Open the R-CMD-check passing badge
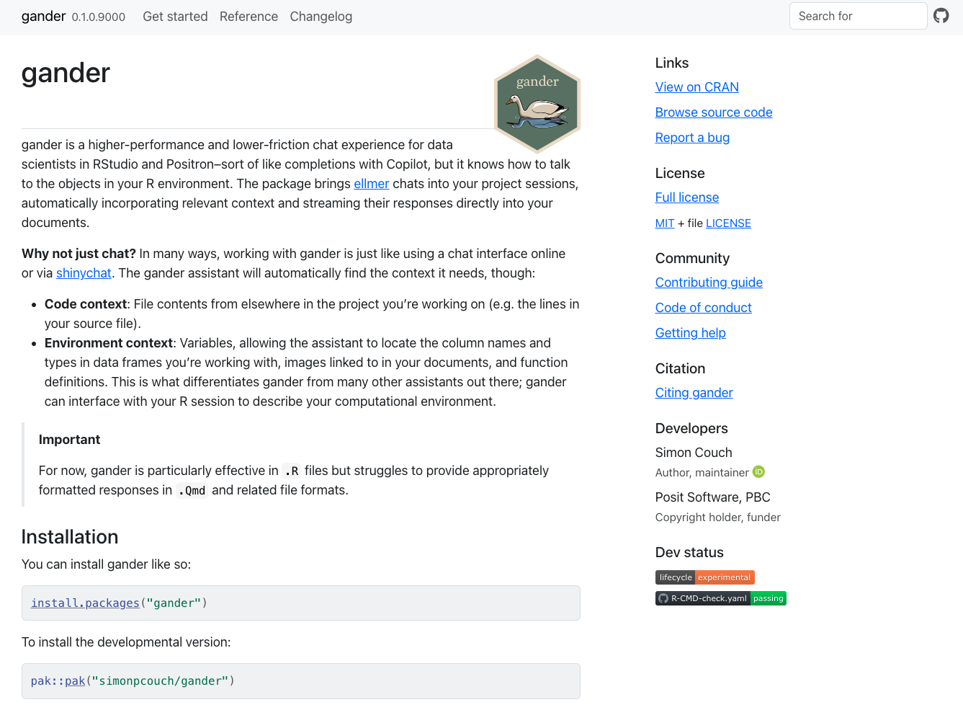The width and height of the screenshot is (963, 710). click(720, 598)
